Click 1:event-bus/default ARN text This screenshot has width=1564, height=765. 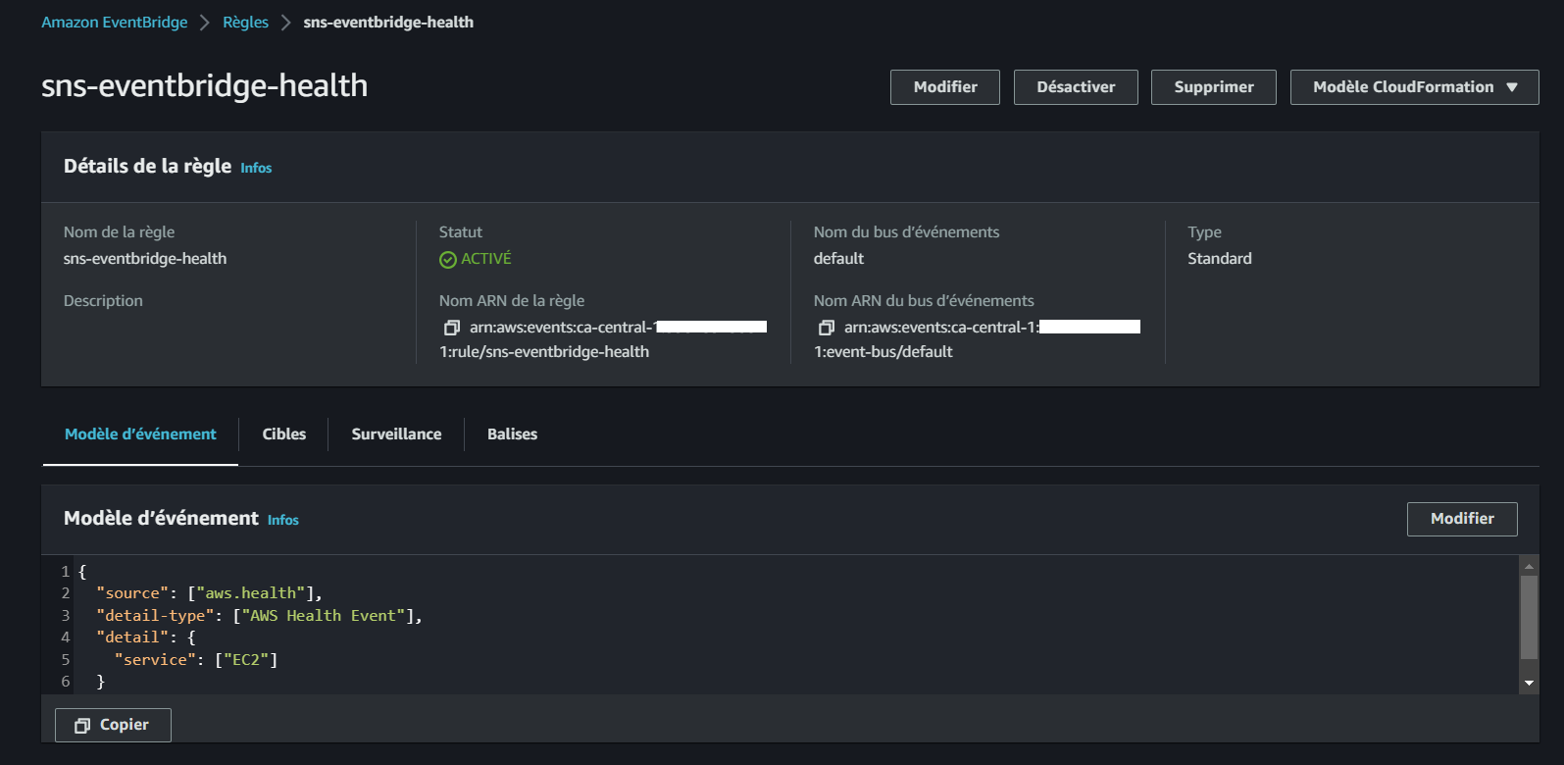883,352
